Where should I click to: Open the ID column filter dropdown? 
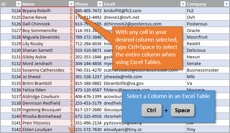(x=17, y=4)
